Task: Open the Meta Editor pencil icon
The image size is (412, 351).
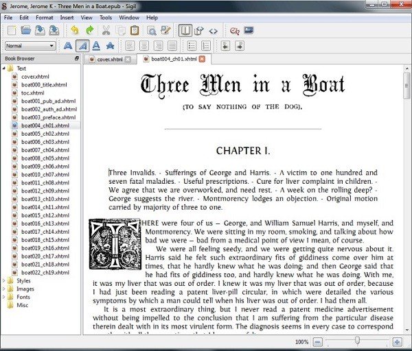Action: click(165, 31)
